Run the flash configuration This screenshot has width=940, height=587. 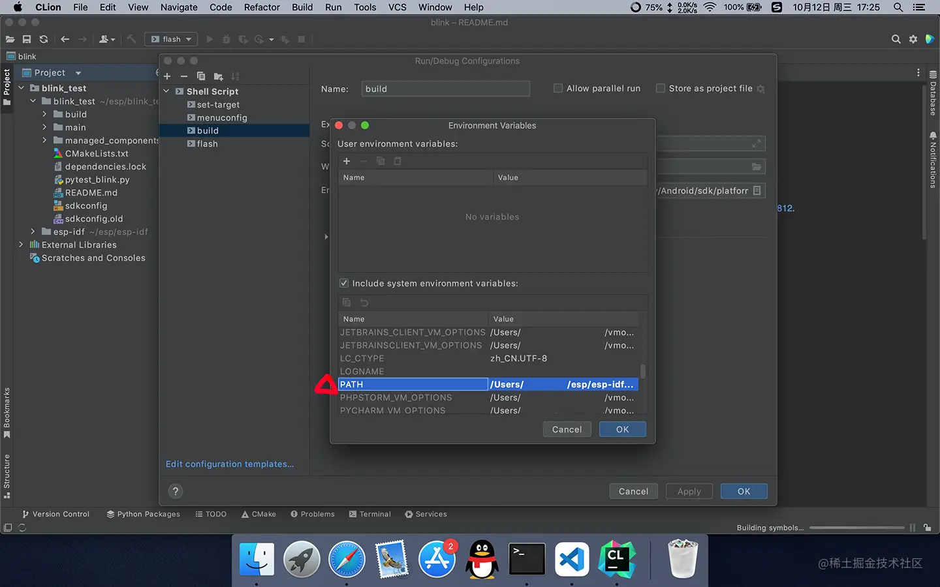coord(210,39)
